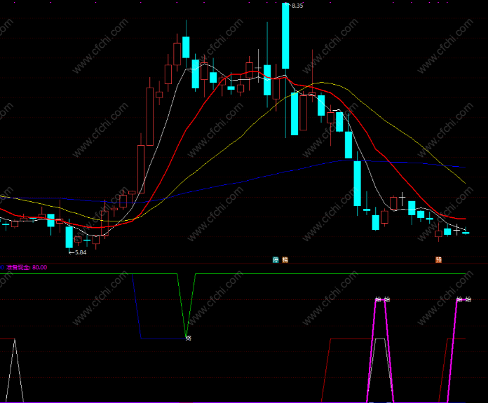Image resolution: width=488 pixels, height=403 pixels.
Task: Click the magenta 80.00 indicator readout
Action: [x=27, y=267]
